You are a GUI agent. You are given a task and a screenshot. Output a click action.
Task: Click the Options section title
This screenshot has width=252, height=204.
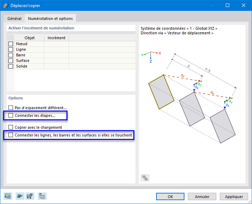click(15, 98)
